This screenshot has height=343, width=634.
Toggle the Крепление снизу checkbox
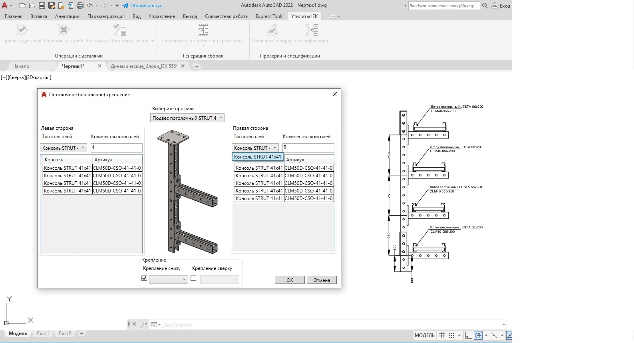[x=144, y=278]
